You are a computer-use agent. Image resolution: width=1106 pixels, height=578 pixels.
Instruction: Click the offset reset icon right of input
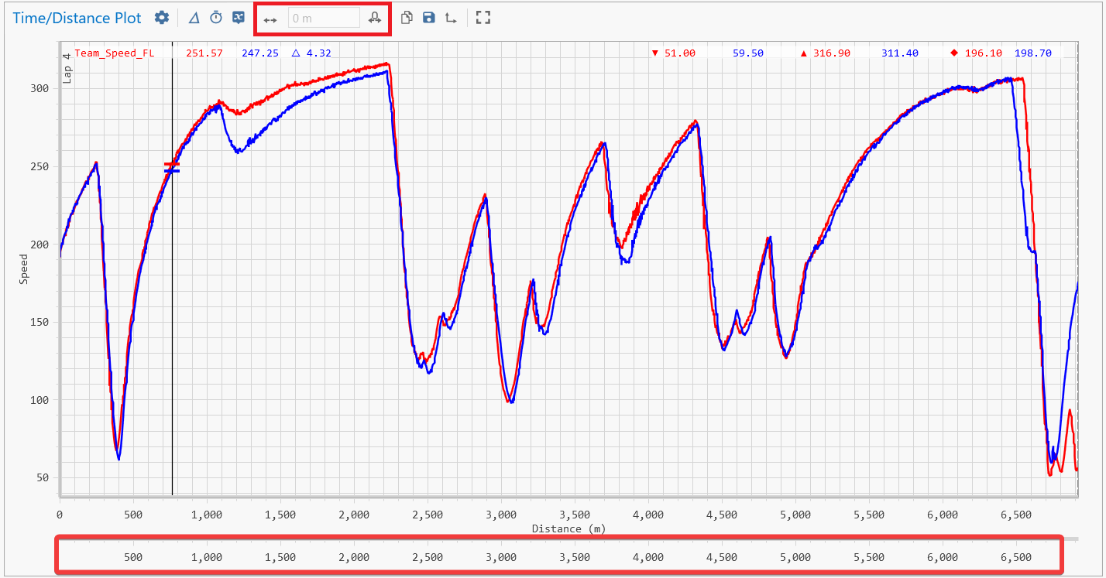click(x=376, y=18)
